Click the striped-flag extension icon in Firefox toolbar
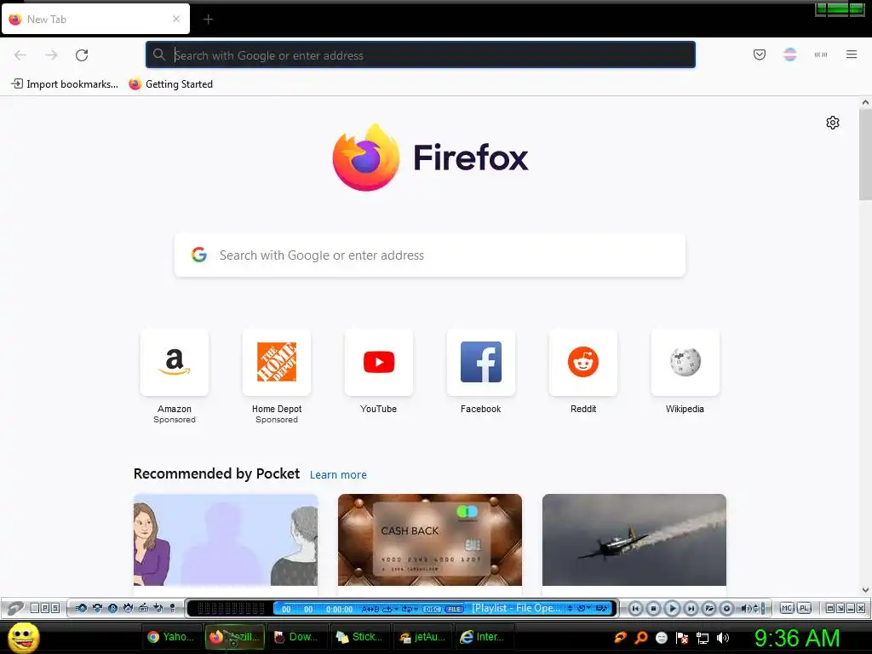Screen dimensions: 872x654 point(789,54)
